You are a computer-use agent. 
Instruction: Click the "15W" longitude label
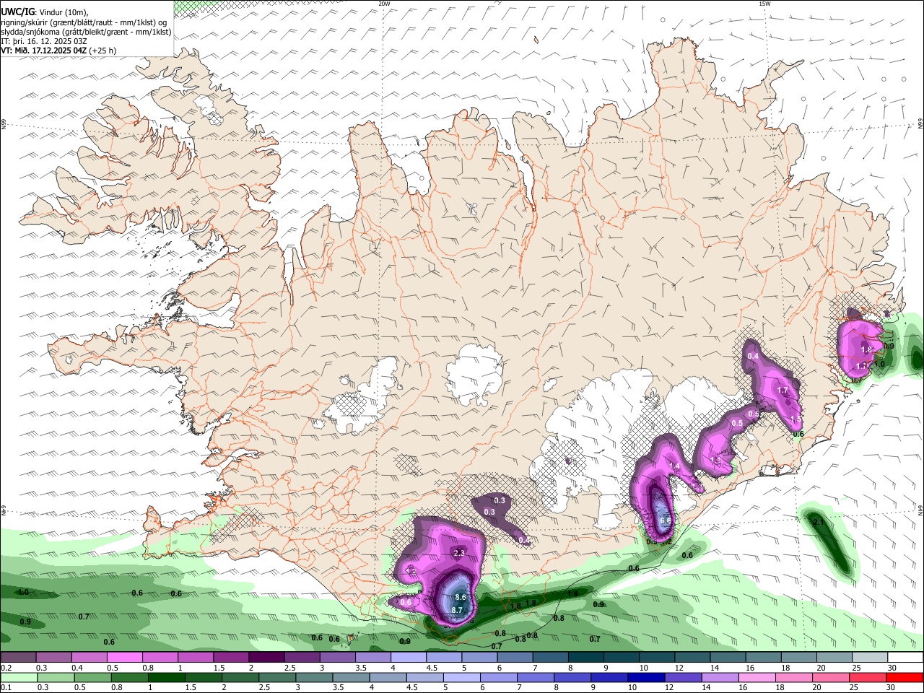click(x=764, y=4)
